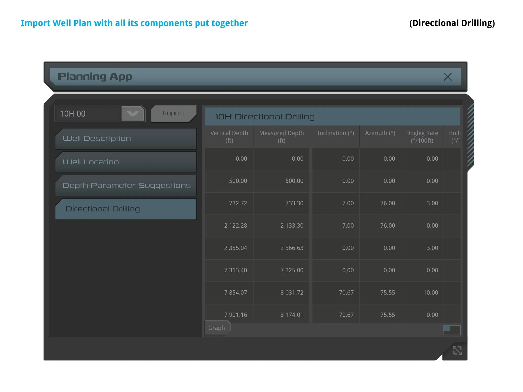523x392 pixels.
Task: Open the Well Description section
Action: coord(126,139)
